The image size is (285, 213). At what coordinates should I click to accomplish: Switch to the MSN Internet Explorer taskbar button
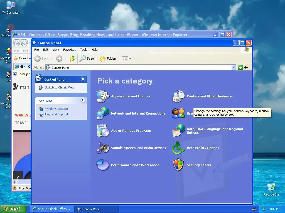(51, 209)
